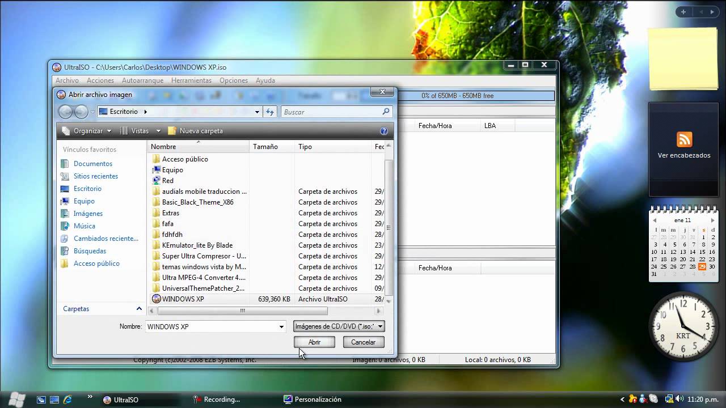Select the WINDOWS XP UltraISO file icon
726x408 pixels.
[x=157, y=299]
